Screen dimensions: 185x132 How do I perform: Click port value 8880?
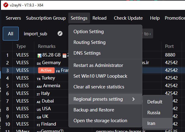click(170, 55)
